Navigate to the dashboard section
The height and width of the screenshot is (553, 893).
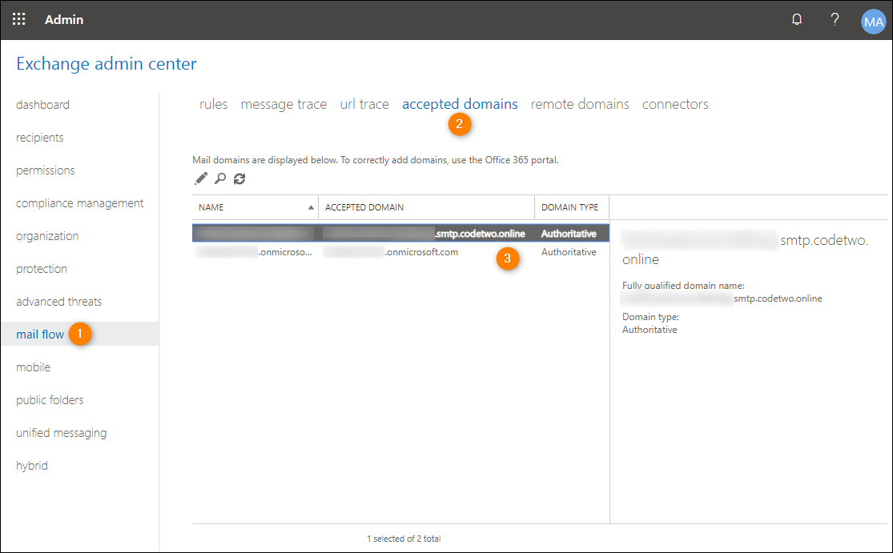point(42,105)
